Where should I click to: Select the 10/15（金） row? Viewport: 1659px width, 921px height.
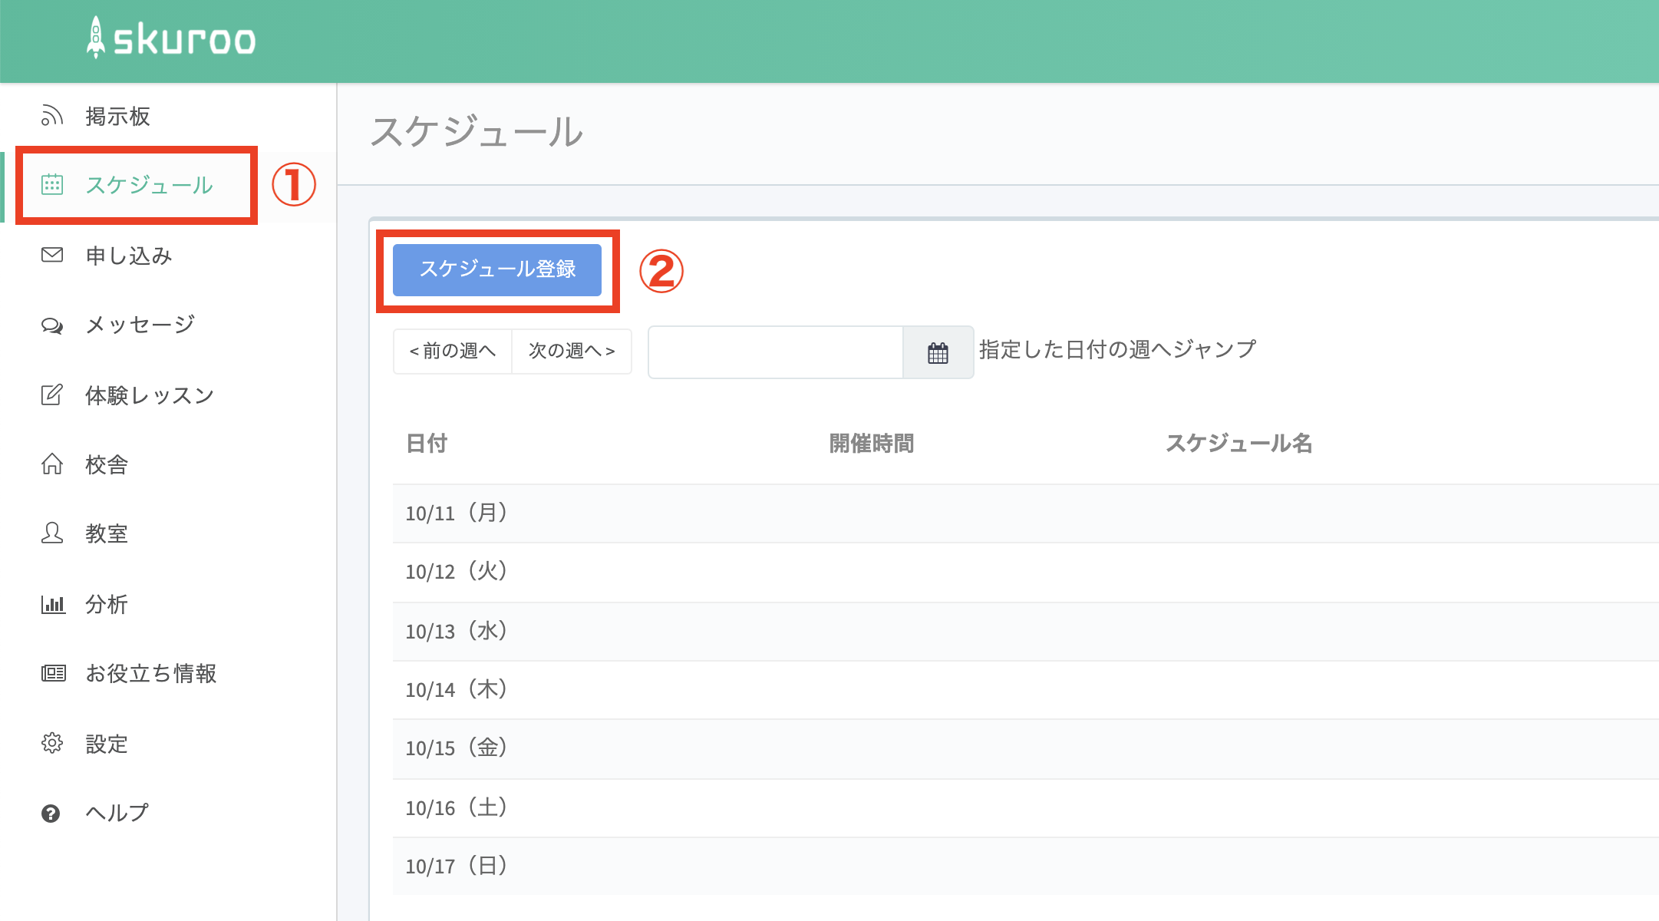coord(1026,748)
